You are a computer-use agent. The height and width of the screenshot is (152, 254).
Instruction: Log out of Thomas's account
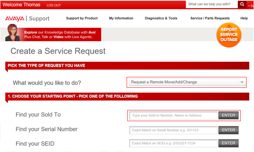(53, 5)
